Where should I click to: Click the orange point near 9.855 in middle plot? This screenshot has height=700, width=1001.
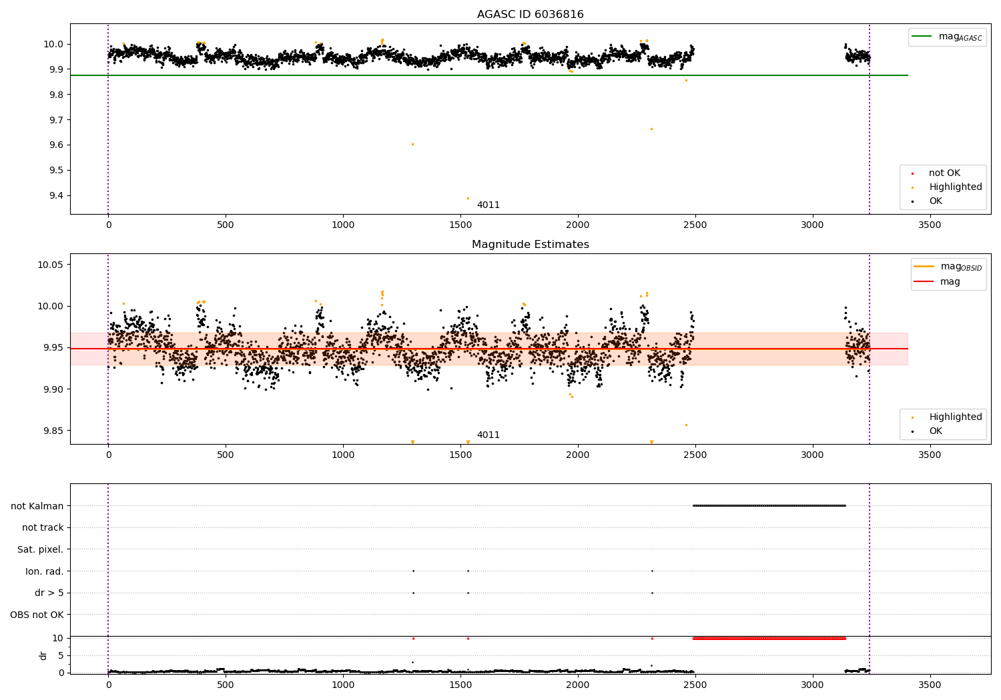tap(686, 425)
